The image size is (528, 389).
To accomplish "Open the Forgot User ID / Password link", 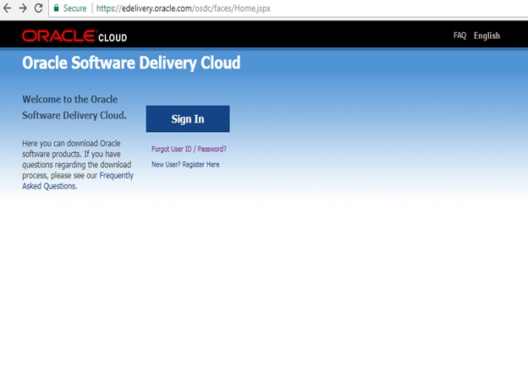I will [189, 149].
